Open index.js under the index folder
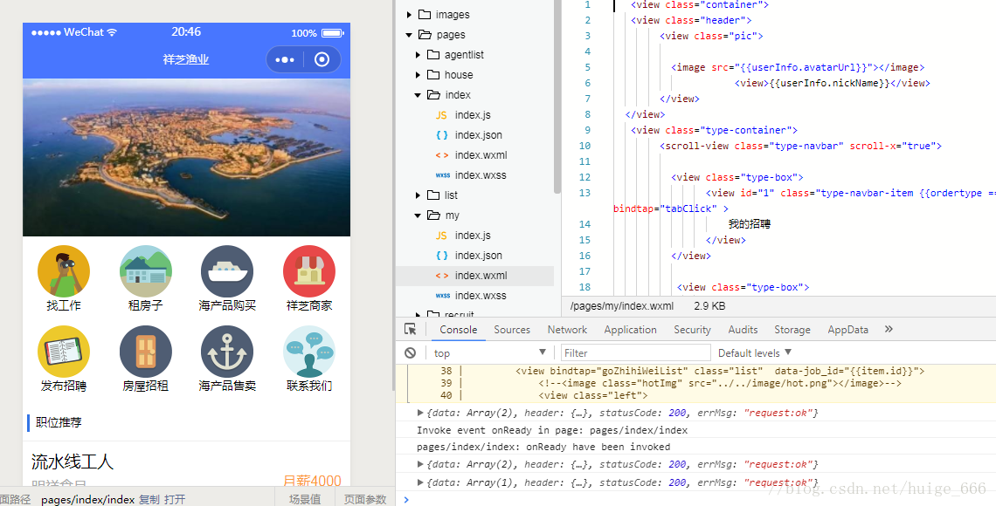This screenshot has width=996, height=506. [x=473, y=115]
